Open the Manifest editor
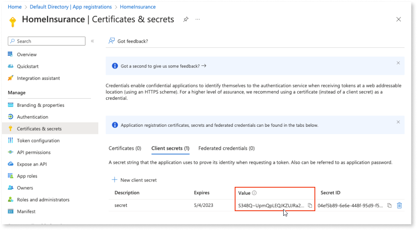 point(26,212)
